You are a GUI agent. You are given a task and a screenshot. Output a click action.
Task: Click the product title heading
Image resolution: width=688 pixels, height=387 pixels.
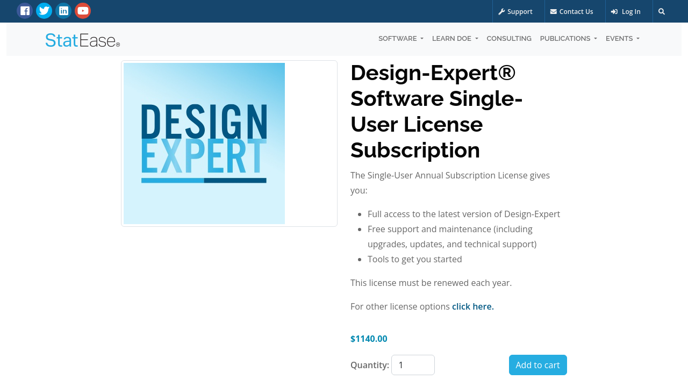click(436, 111)
